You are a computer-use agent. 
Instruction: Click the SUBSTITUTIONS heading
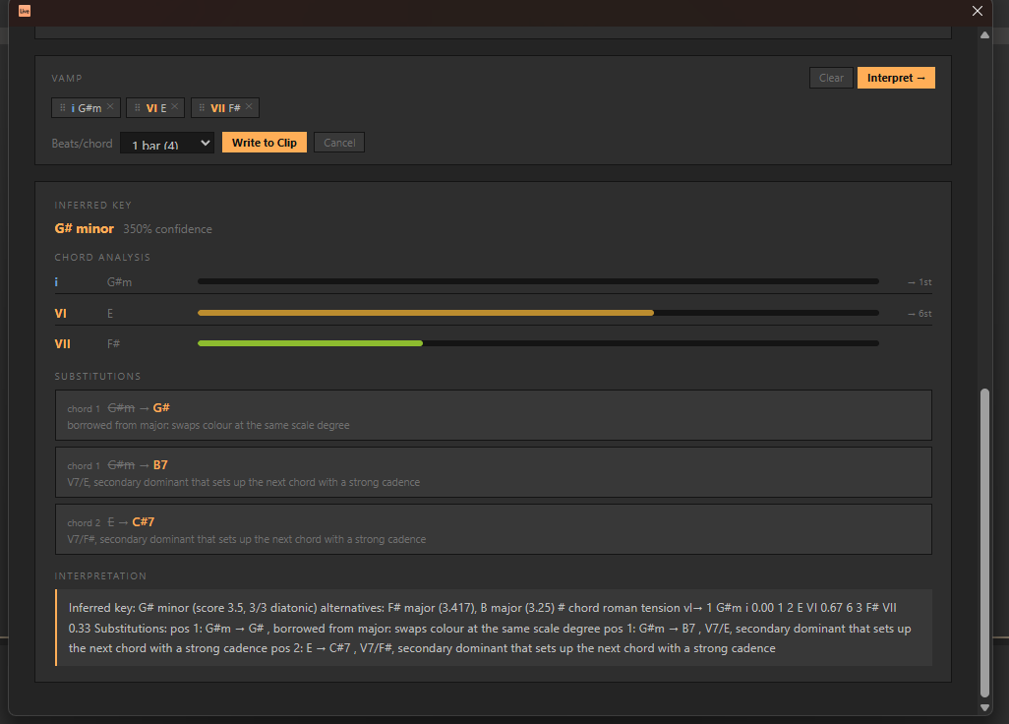point(97,376)
